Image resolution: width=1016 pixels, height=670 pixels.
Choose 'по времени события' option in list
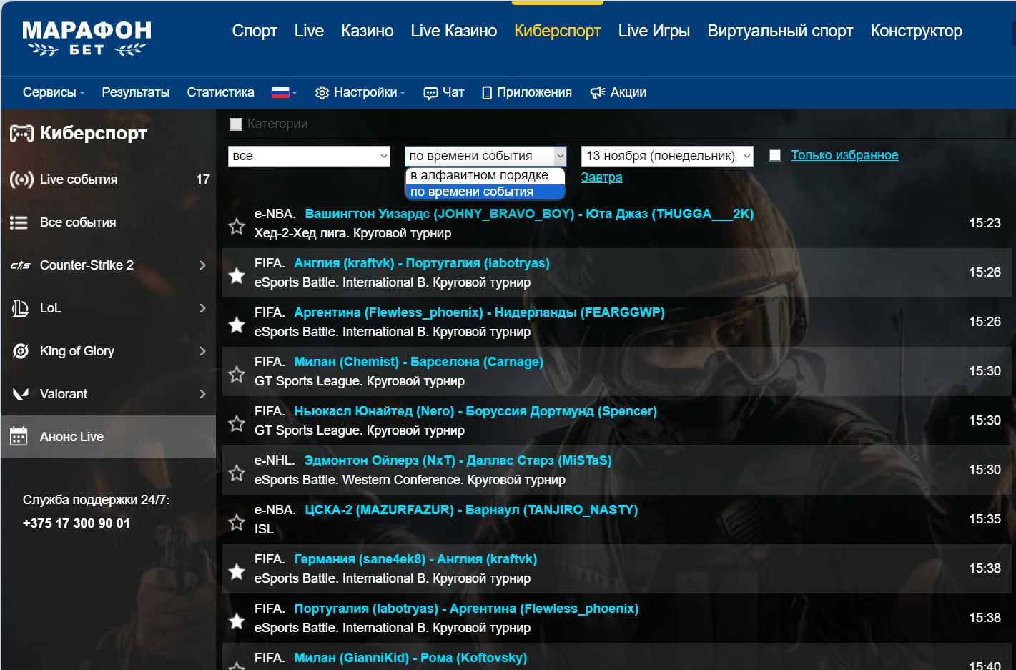[x=485, y=192]
